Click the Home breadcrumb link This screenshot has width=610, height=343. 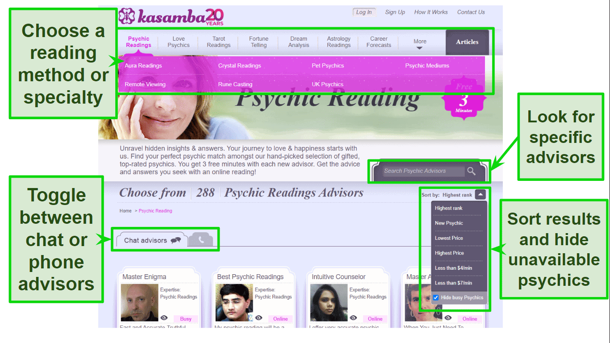(125, 211)
